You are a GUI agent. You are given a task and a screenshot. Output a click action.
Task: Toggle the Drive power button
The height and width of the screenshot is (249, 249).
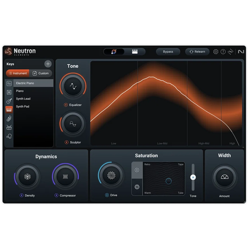click(x=107, y=195)
